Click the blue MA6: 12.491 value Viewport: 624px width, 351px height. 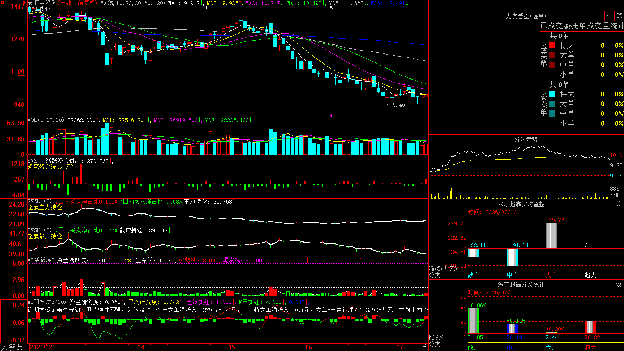point(388,3)
